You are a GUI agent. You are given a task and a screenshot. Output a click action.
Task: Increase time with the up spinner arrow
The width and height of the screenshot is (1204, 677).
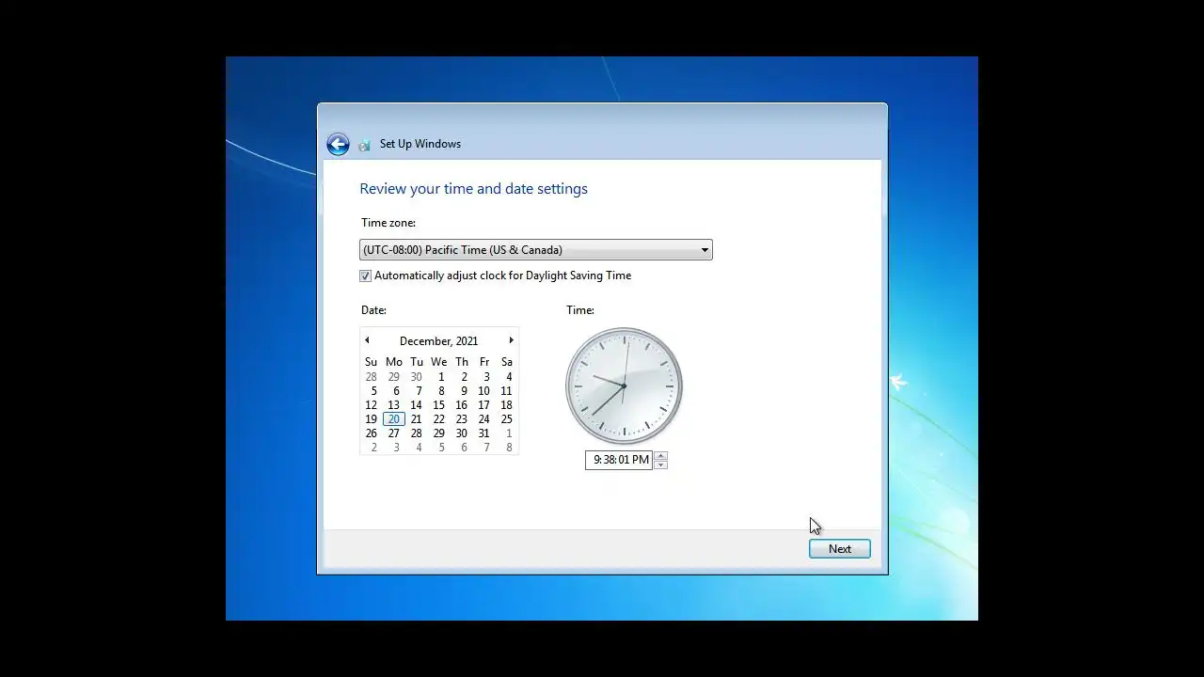point(660,456)
